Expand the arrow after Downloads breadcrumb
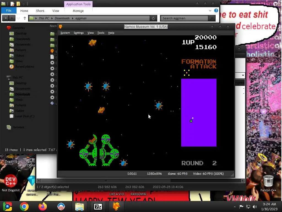The height and width of the screenshot is (212, 282). [73, 18]
